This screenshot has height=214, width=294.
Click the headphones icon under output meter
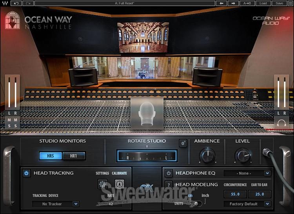(x=281, y=123)
